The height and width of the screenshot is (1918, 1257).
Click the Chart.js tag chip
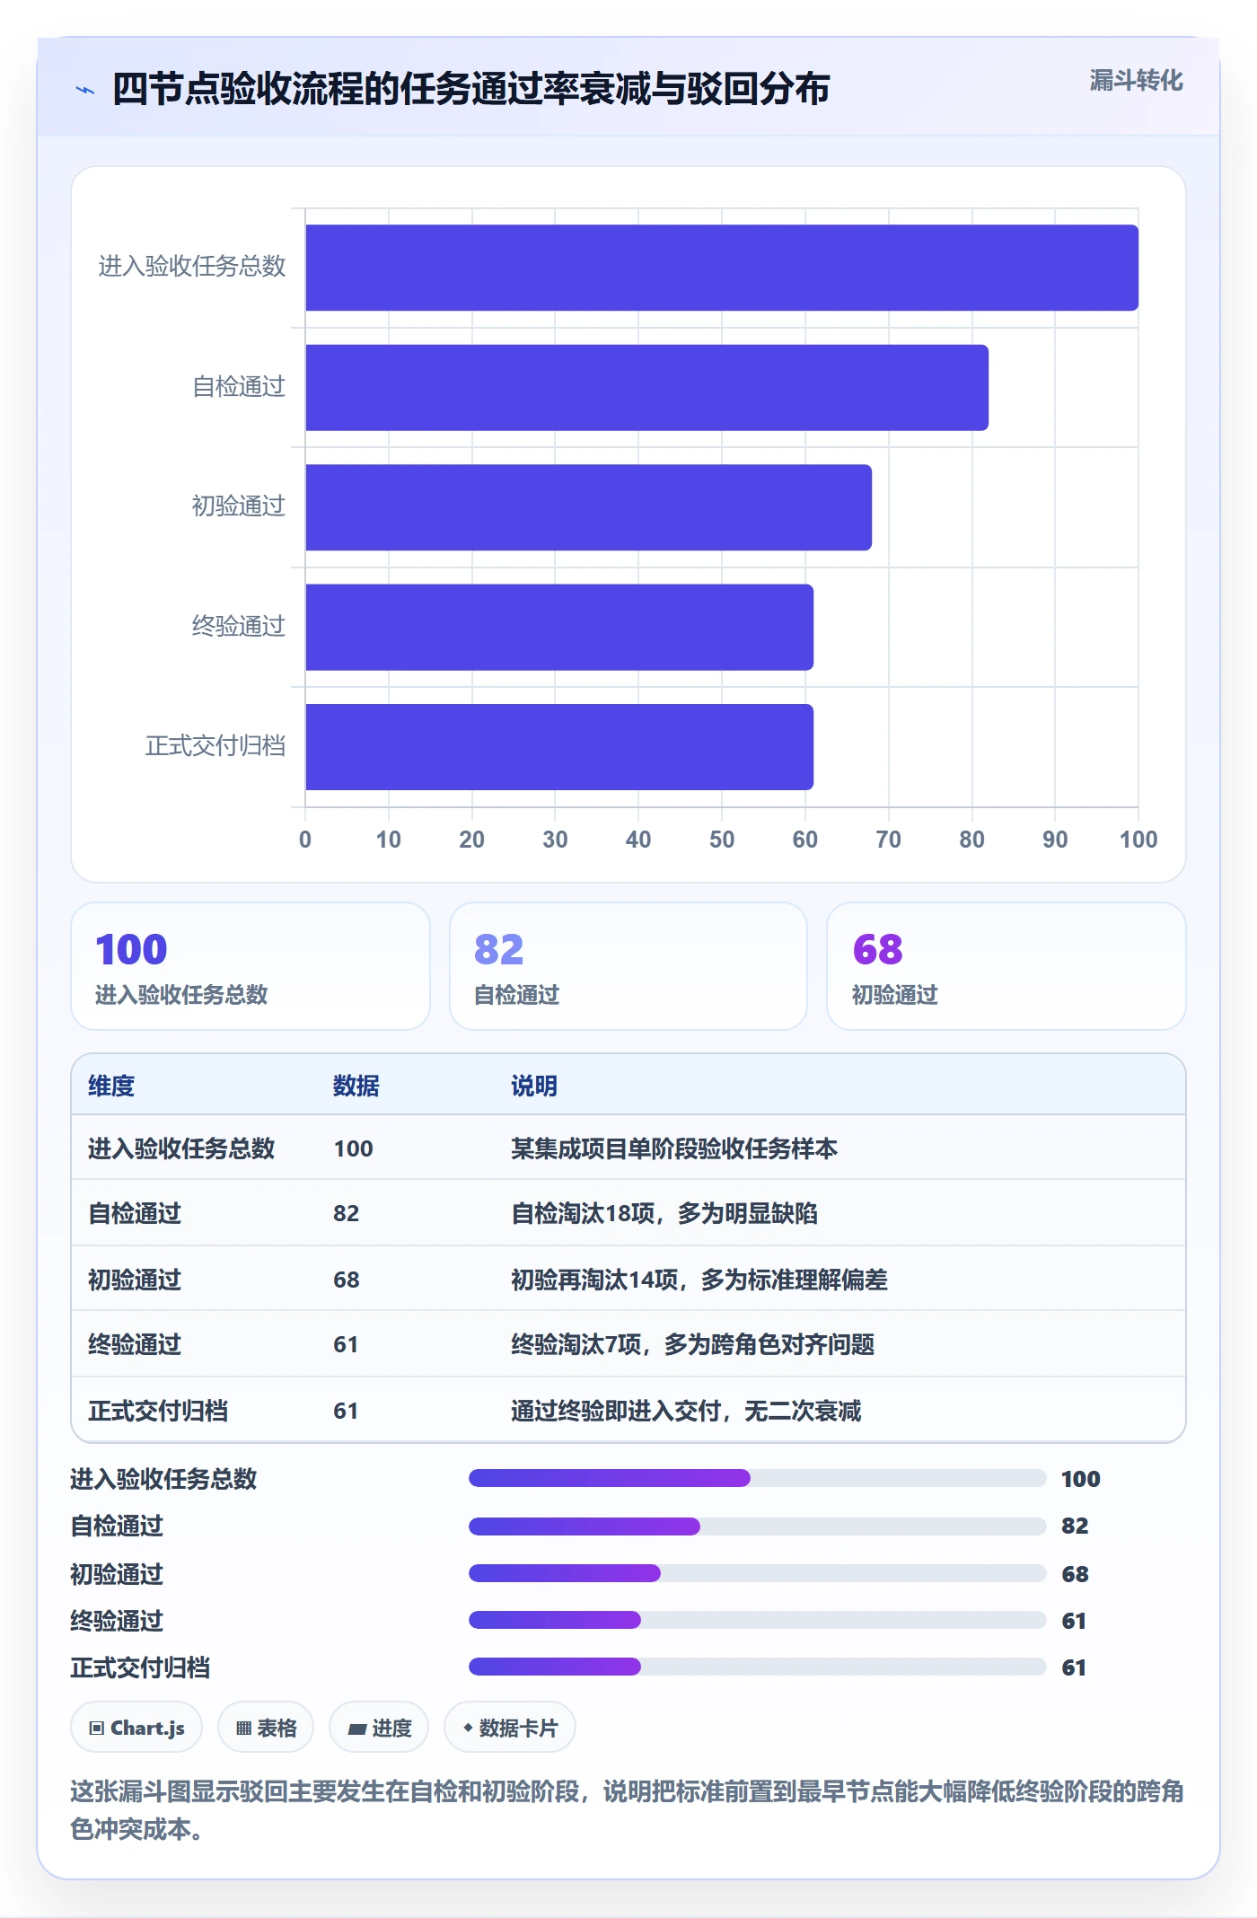(x=136, y=1727)
